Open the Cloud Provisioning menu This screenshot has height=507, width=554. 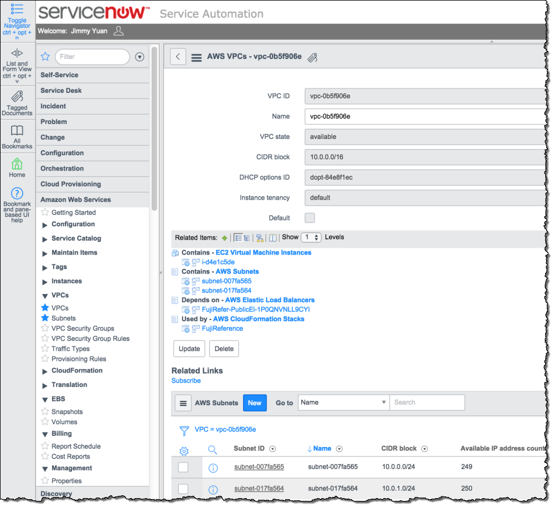pyautogui.click(x=70, y=184)
